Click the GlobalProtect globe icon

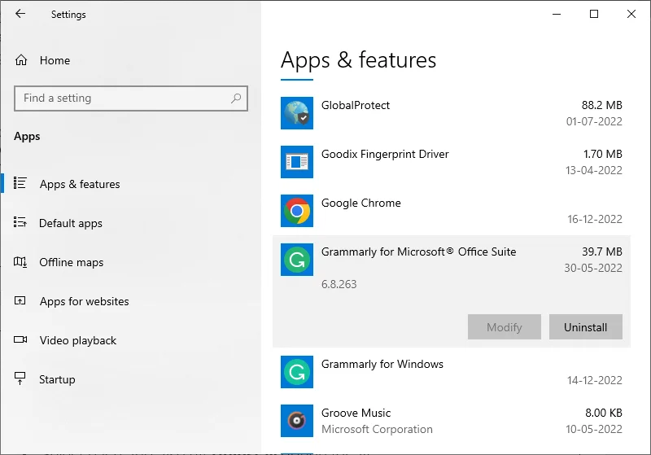(x=297, y=113)
